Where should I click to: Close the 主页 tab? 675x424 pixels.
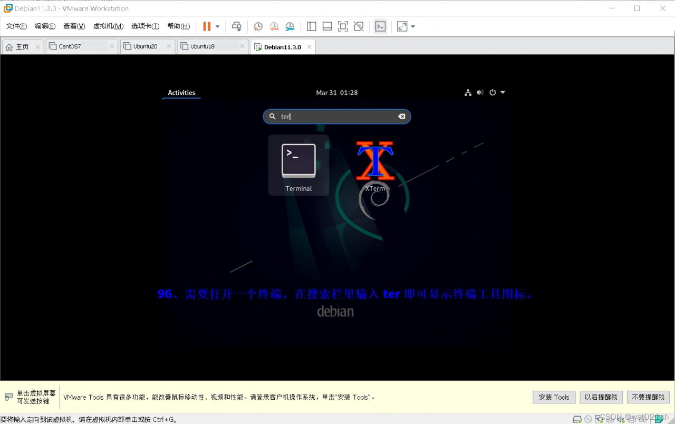[x=37, y=46]
